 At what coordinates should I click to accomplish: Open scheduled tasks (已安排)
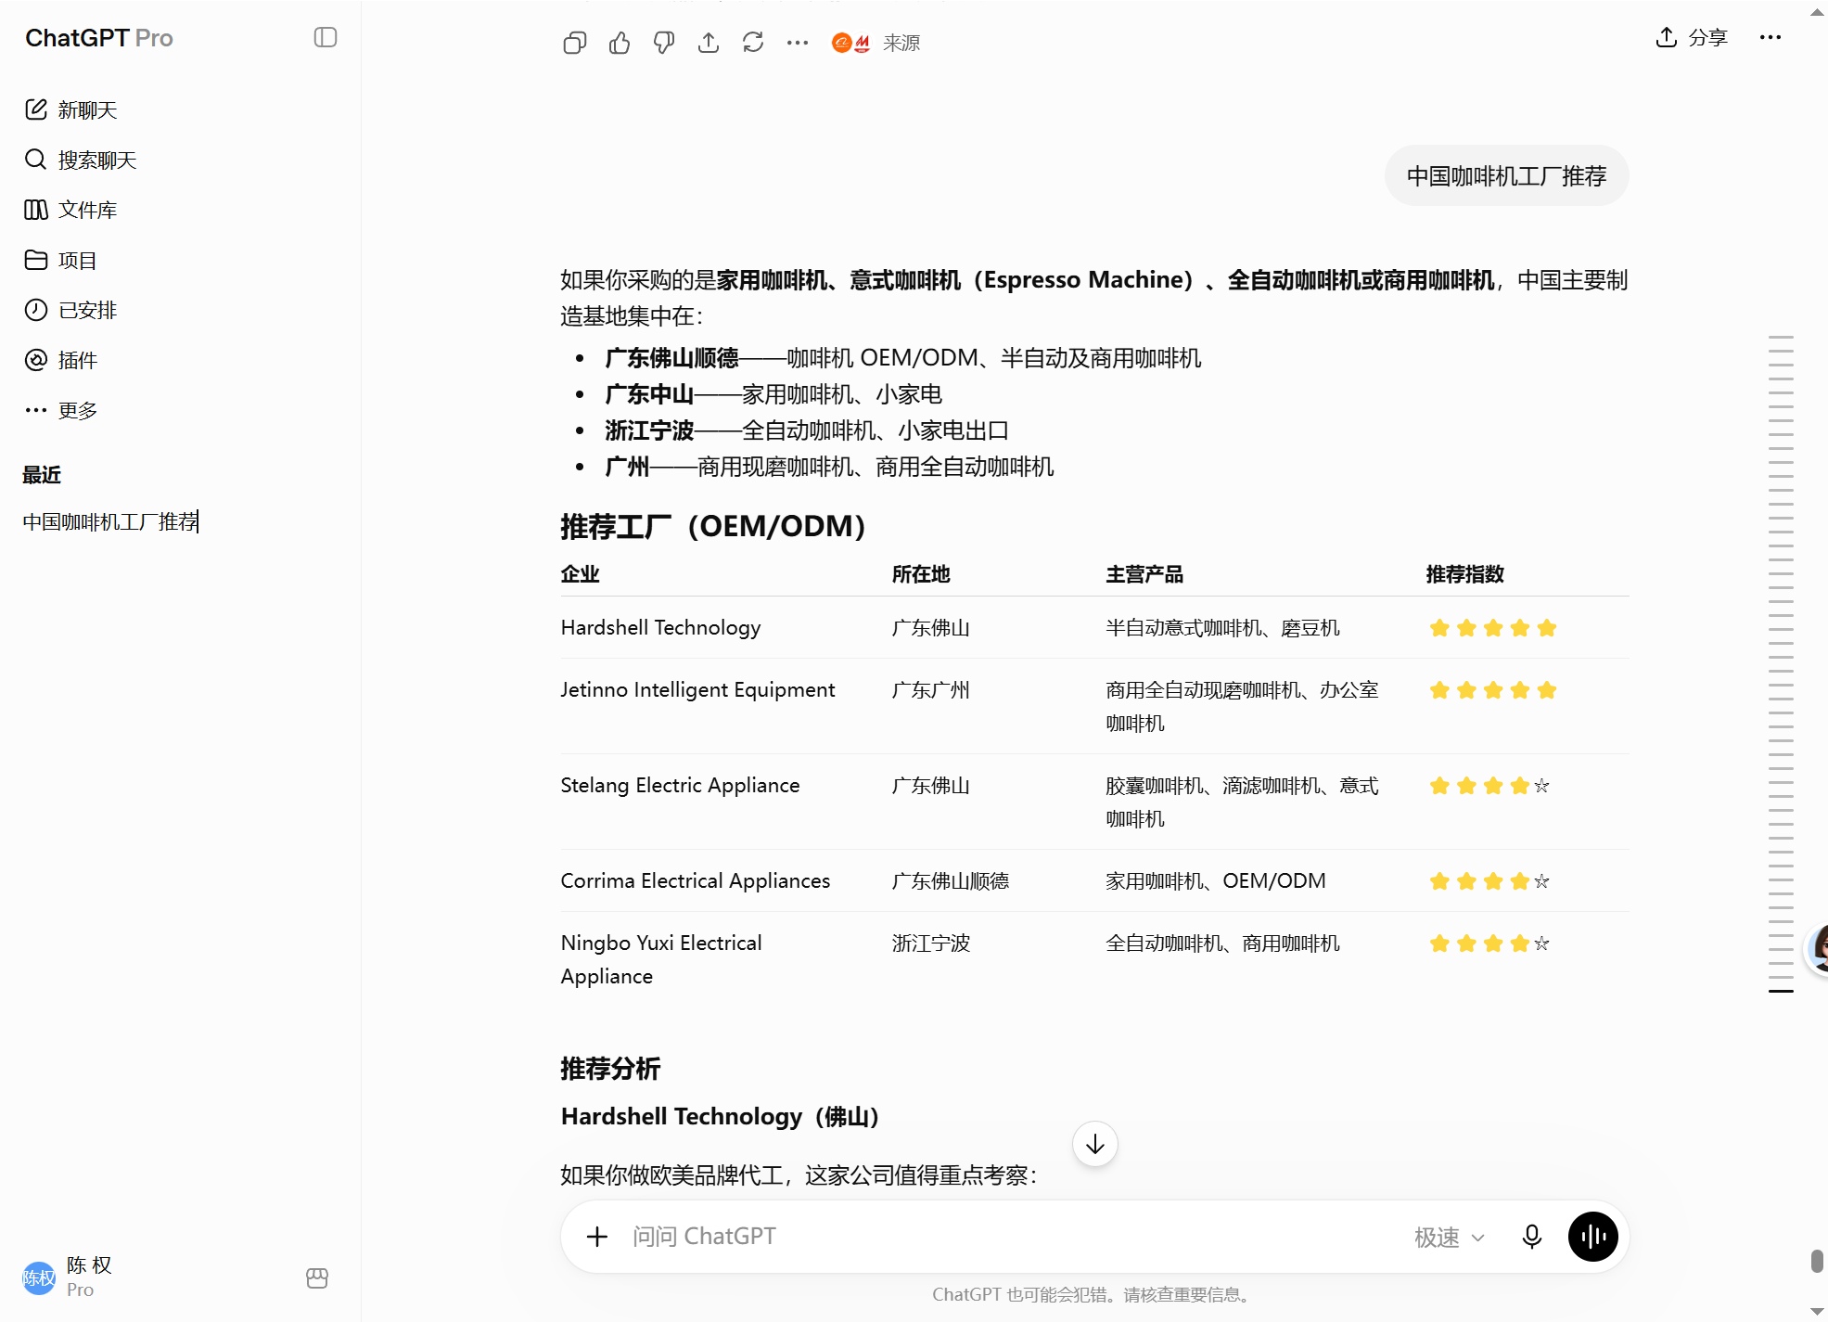coord(70,310)
